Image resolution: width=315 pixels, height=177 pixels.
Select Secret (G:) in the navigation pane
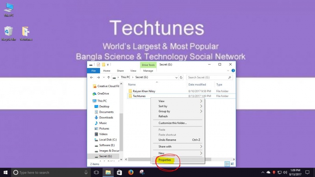(103, 156)
